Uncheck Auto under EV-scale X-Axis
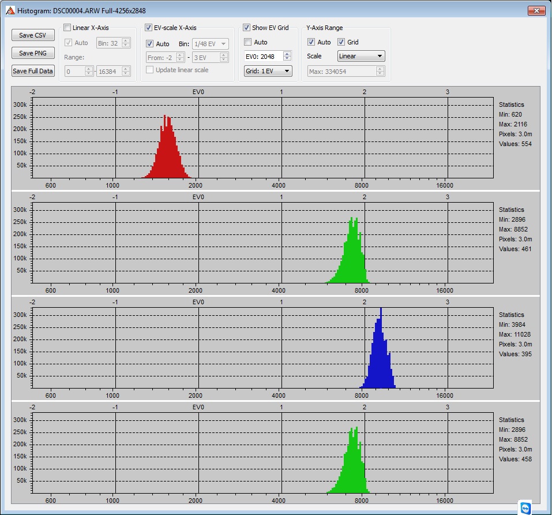This screenshot has height=515, width=552. (x=149, y=44)
